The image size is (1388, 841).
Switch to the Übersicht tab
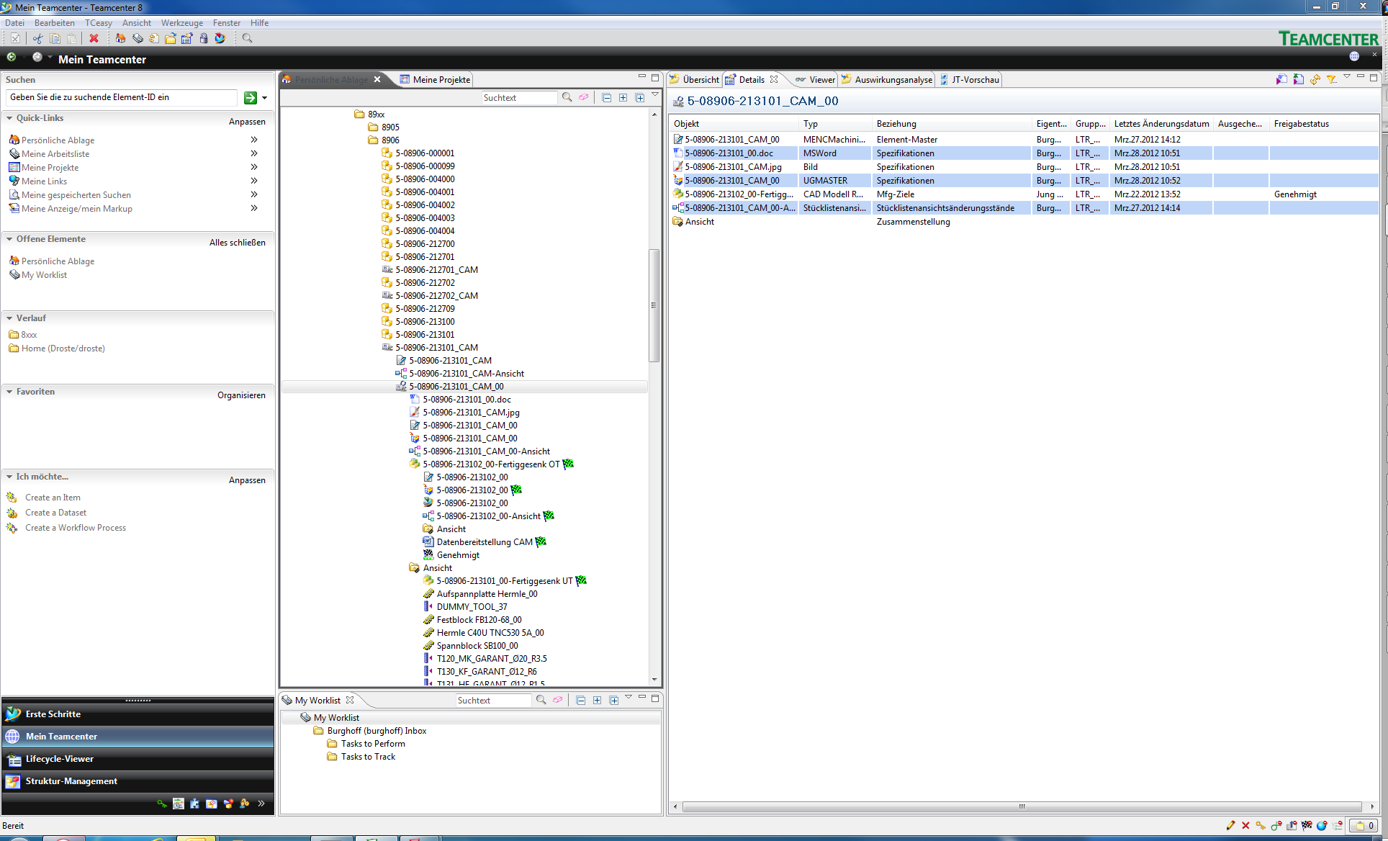[x=695, y=80]
